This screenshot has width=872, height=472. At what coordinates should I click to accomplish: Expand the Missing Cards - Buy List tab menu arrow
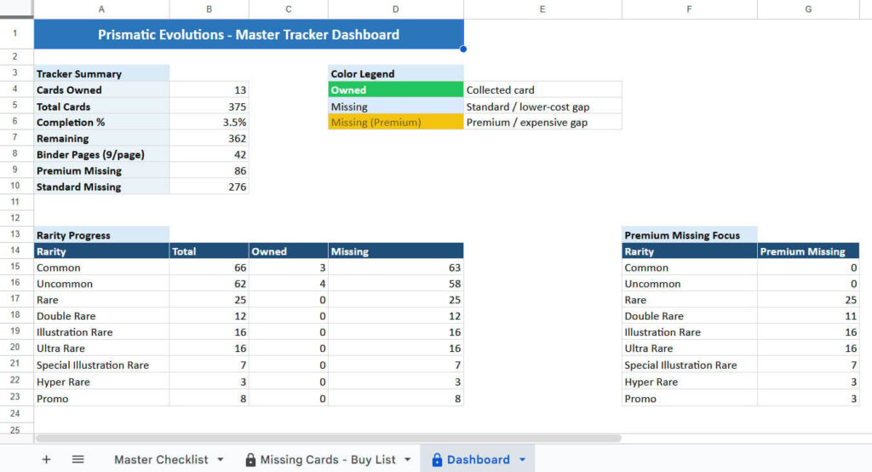(409, 459)
